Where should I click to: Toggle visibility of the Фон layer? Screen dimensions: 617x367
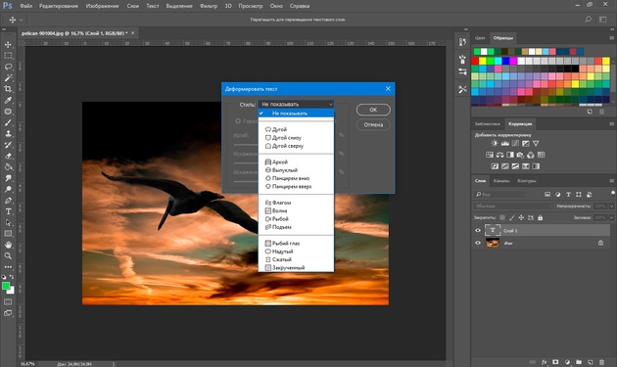(x=478, y=243)
